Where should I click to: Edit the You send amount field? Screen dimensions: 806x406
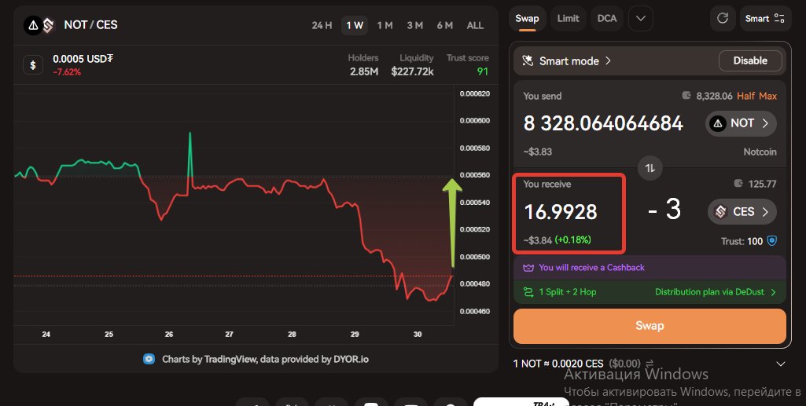603,123
